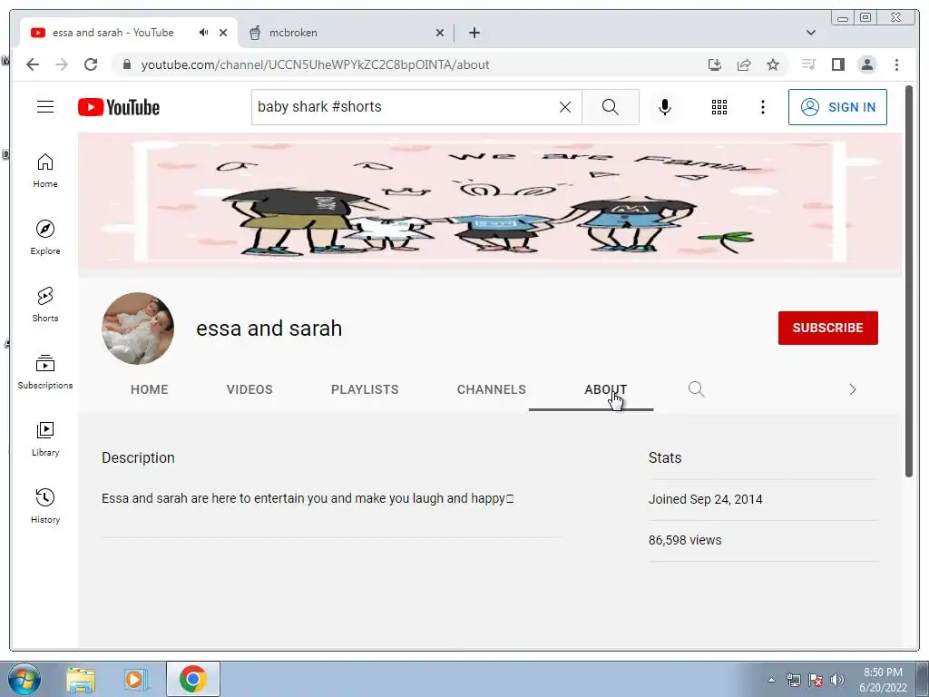Image resolution: width=929 pixels, height=697 pixels.
Task: Open Subscriptions in sidebar
Action: pyautogui.click(x=45, y=371)
